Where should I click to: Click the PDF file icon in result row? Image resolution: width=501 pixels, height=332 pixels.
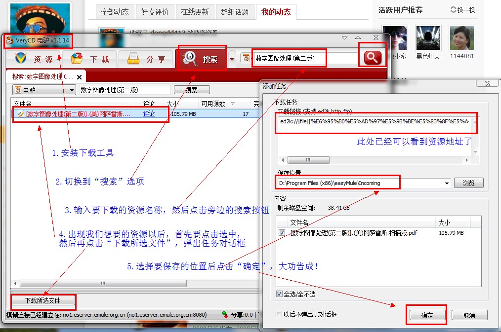[21, 114]
